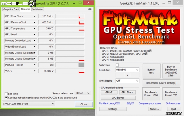Minimize the FurMark window
Screen dimensions: 184x116
pyautogui.click(x=164, y=3)
